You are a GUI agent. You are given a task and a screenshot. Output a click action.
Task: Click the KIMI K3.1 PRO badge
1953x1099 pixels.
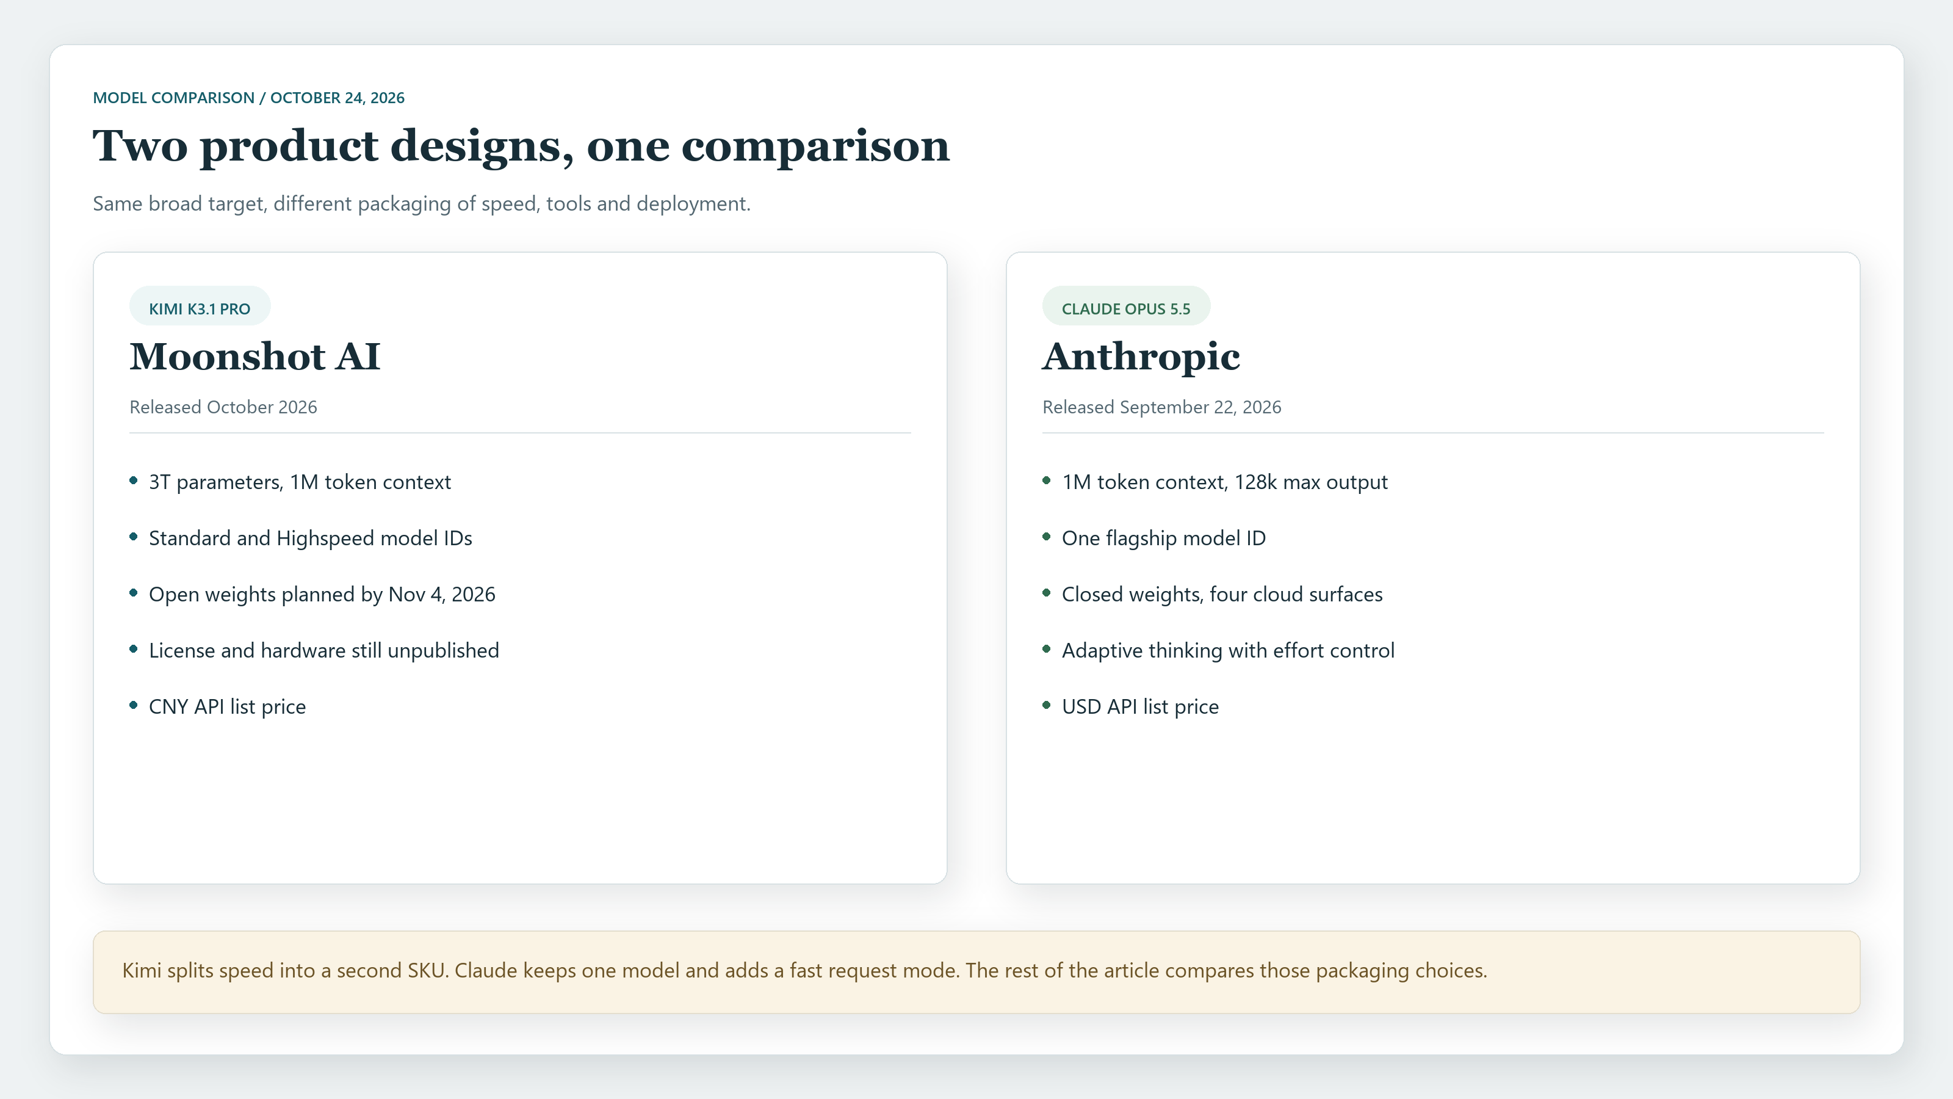200,307
